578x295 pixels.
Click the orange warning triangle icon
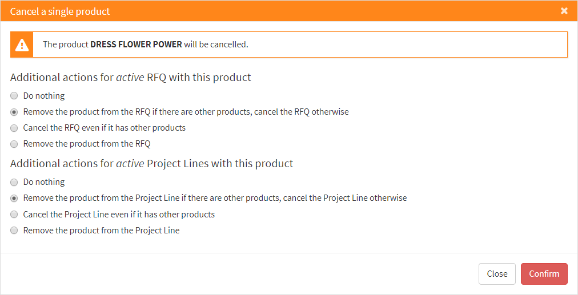[x=22, y=45]
